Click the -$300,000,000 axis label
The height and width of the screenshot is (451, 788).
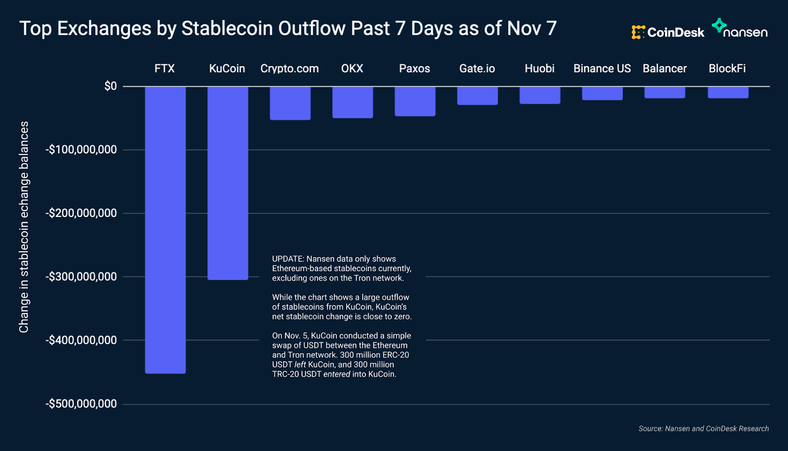[x=81, y=277]
